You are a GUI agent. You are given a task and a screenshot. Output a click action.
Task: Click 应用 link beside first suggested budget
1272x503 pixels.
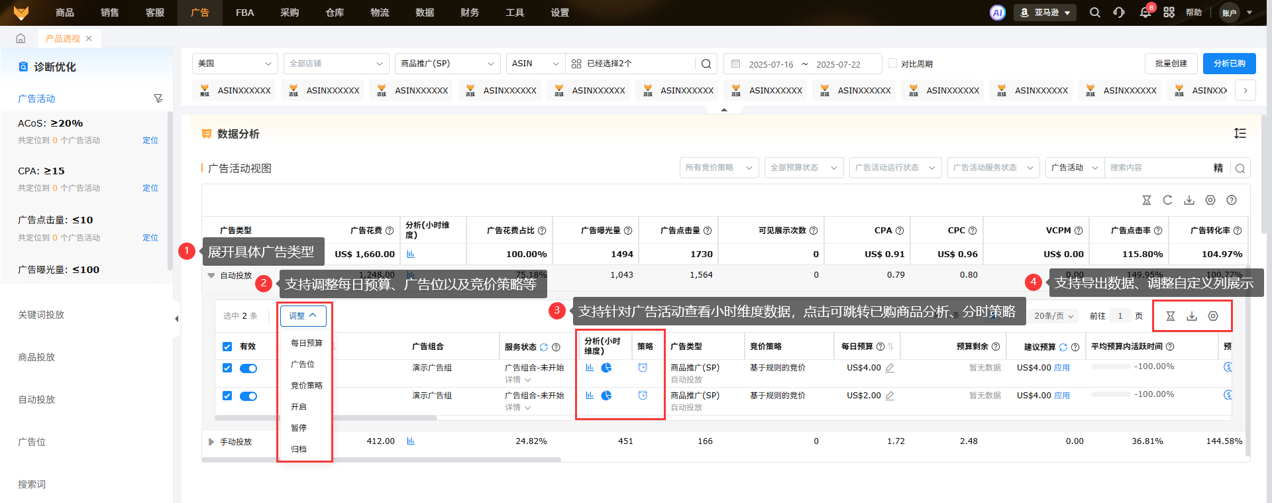tap(1062, 368)
